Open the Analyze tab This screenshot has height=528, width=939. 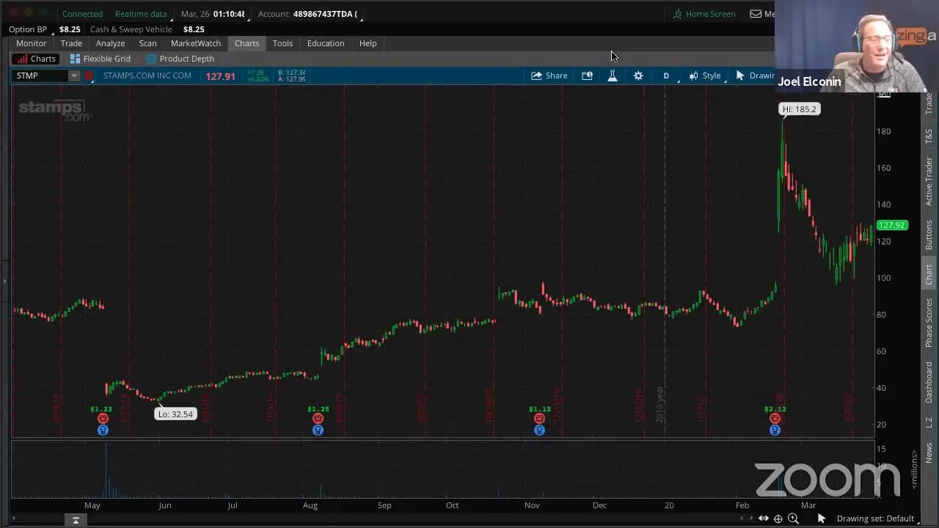click(x=110, y=43)
